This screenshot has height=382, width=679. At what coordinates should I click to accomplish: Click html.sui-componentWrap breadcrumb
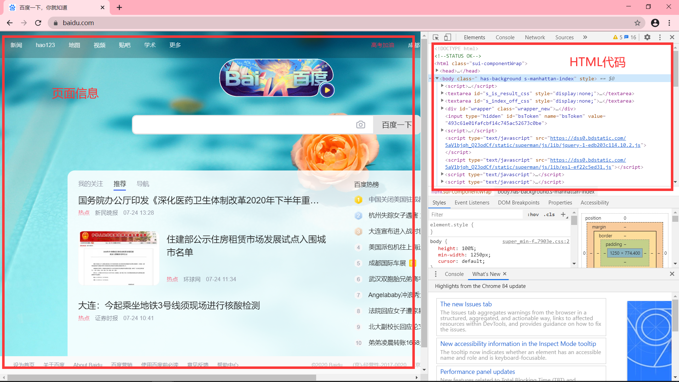[461, 192]
